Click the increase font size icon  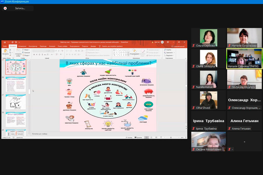pos(56,50)
